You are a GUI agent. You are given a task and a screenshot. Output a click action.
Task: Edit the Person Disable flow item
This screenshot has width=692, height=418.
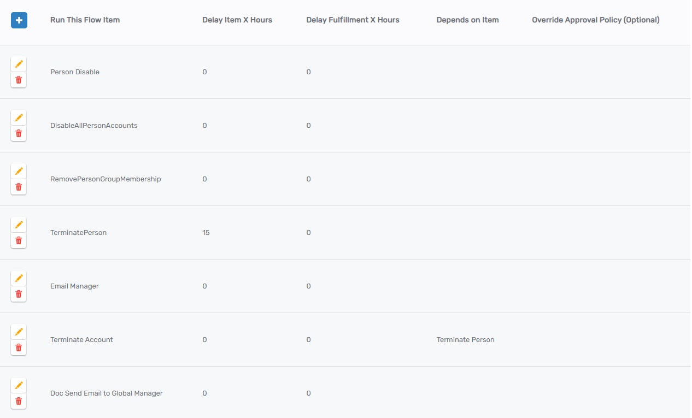[x=19, y=64]
